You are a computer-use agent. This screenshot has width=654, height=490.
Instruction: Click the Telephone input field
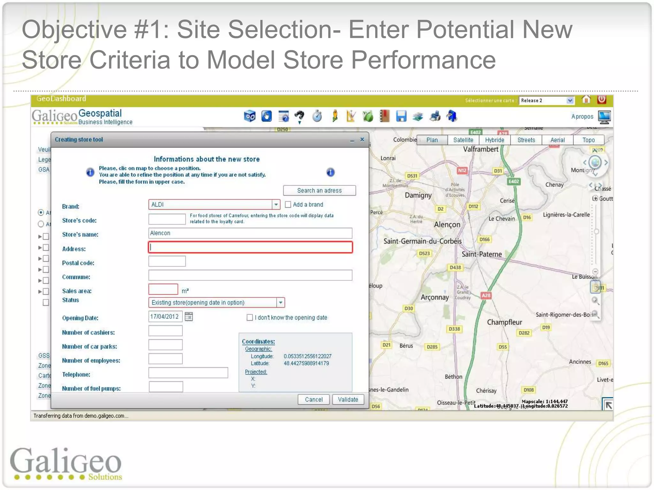[188, 373]
